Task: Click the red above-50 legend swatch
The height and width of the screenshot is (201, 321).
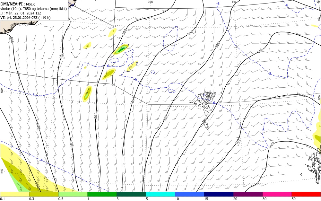Action: click(x=306, y=194)
